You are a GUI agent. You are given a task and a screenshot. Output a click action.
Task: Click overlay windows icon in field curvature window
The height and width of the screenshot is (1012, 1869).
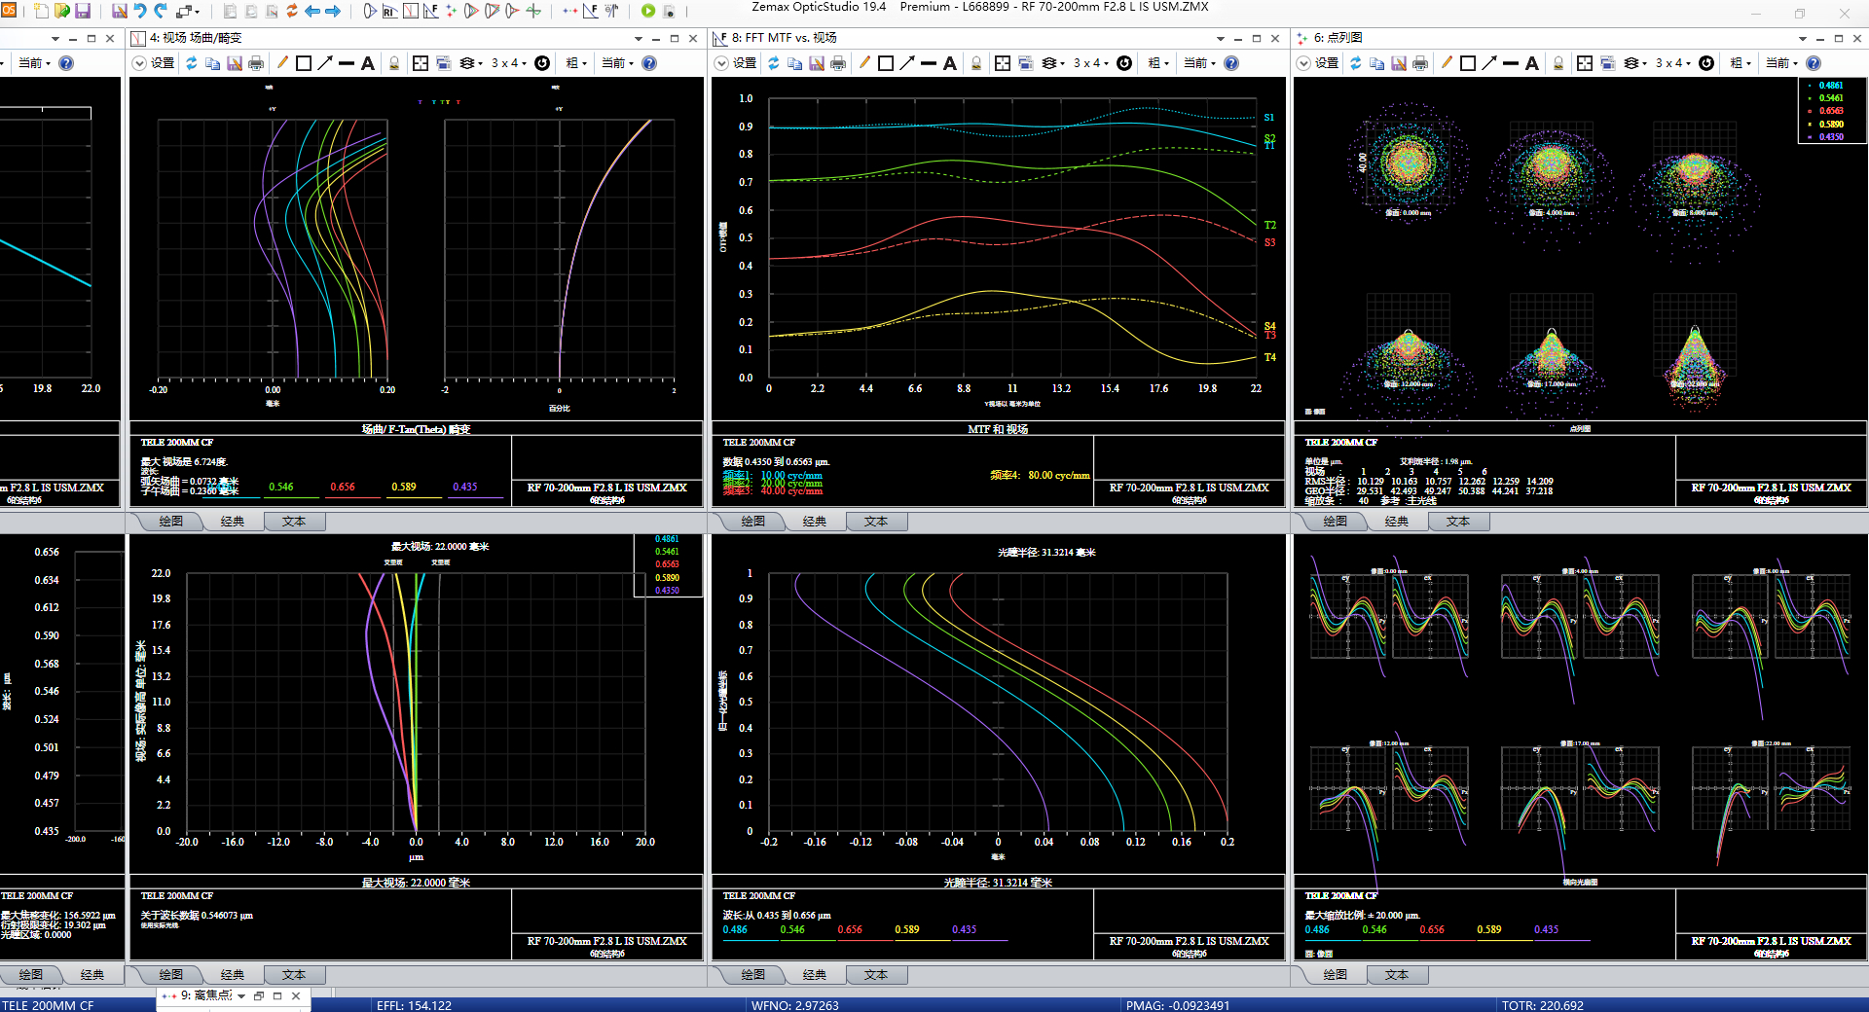(444, 63)
